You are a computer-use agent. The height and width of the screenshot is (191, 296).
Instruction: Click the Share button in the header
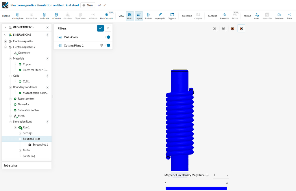(88, 5)
